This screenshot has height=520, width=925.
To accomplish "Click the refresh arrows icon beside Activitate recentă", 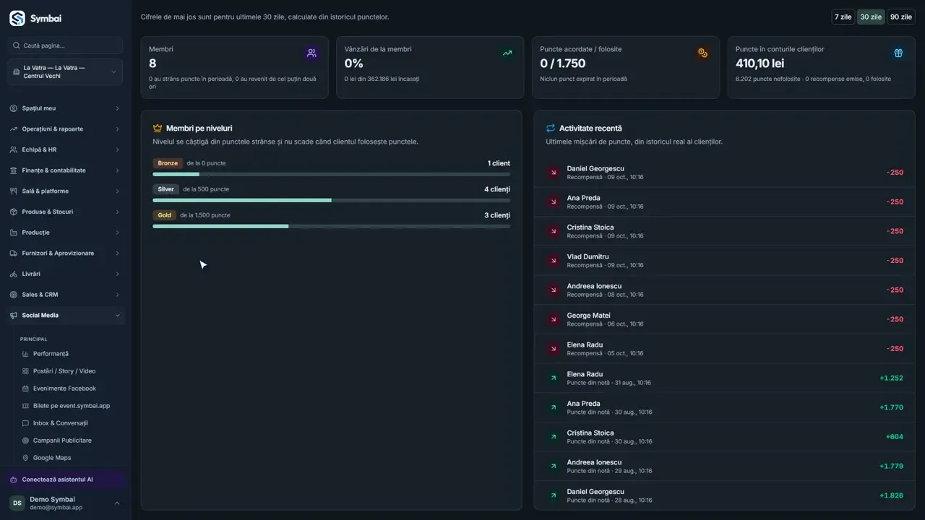I will click(551, 129).
